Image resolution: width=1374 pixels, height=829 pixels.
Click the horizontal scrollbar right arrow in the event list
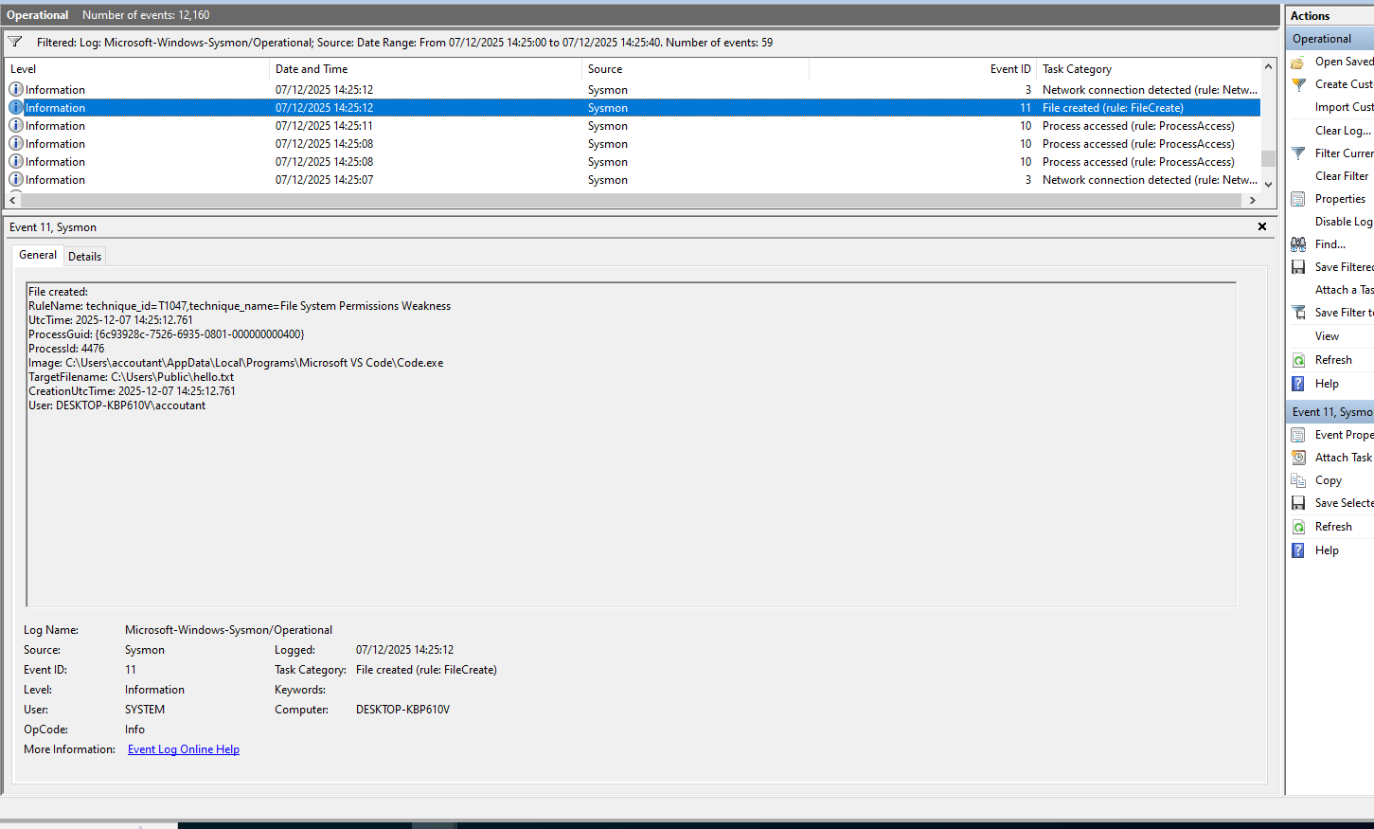point(1252,201)
